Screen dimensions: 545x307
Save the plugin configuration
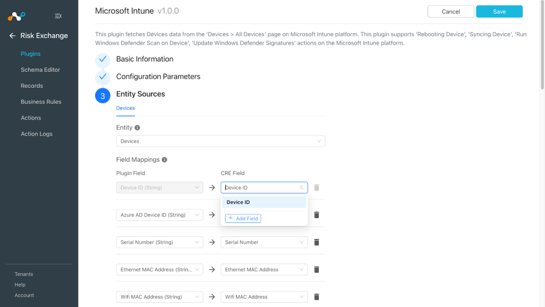point(499,12)
